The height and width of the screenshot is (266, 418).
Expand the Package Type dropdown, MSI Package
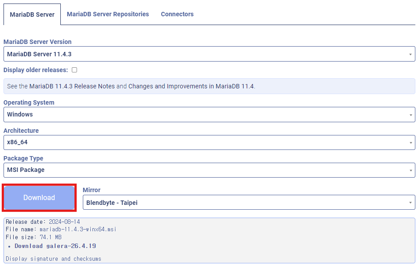coord(209,170)
